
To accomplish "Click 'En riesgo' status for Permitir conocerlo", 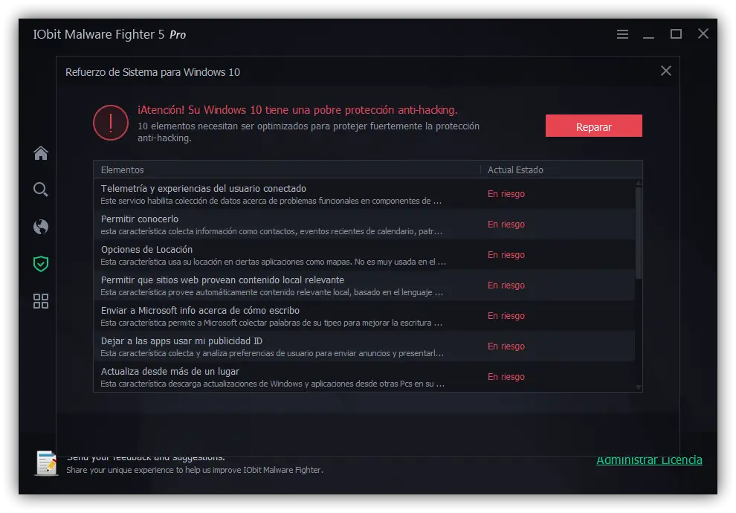I will (506, 225).
